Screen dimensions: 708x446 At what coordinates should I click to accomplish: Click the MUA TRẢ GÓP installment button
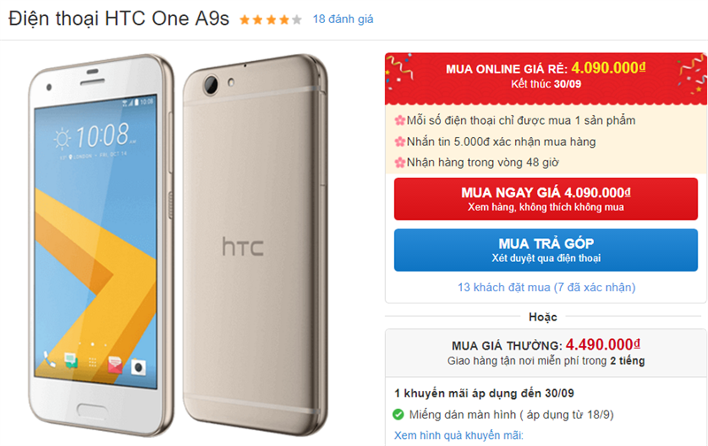(x=546, y=250)
